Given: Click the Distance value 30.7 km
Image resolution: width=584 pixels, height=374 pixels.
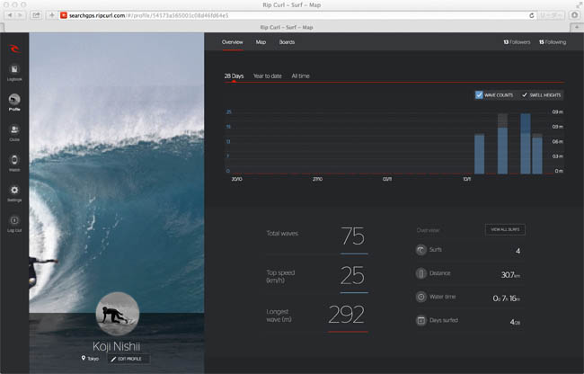Looking at the screenshot, I should [510, 275].
